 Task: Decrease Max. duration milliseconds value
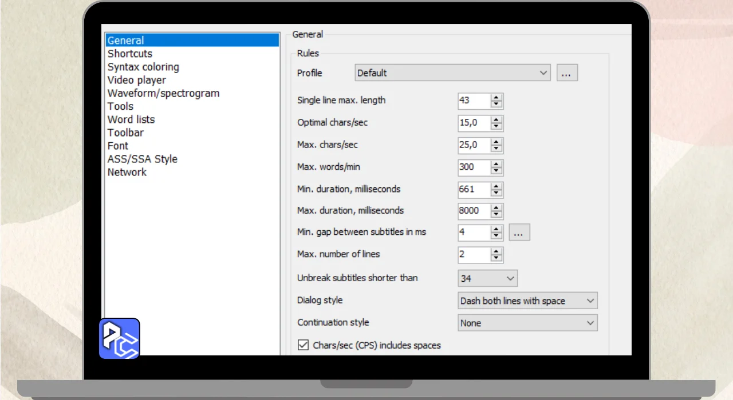[496, 214]
